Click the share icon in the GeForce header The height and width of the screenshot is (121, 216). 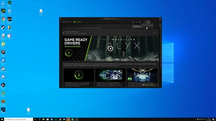coord(136,22)
